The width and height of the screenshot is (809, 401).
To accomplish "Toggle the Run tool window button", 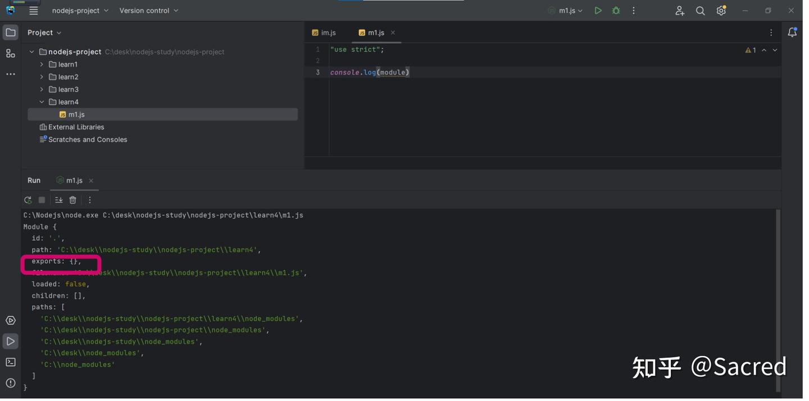I will (x=10, y=342).
